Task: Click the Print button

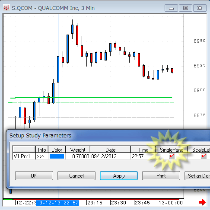Action: coord(161,176)
